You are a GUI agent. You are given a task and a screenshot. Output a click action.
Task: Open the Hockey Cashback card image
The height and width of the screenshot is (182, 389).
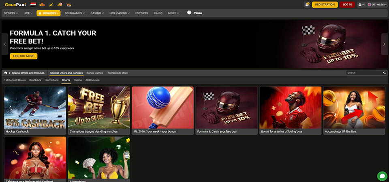pos(35,108)
